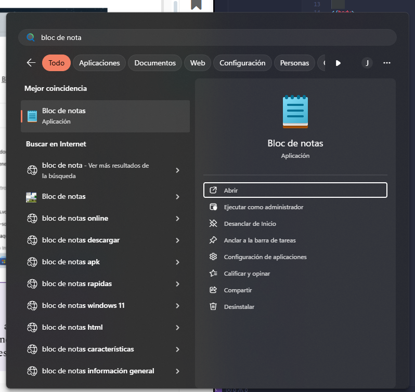Image resolution: width=415 pixels, height=392 pixels.
Task: Click Ejecutar como administrador
Action: (x=295, y=207)
